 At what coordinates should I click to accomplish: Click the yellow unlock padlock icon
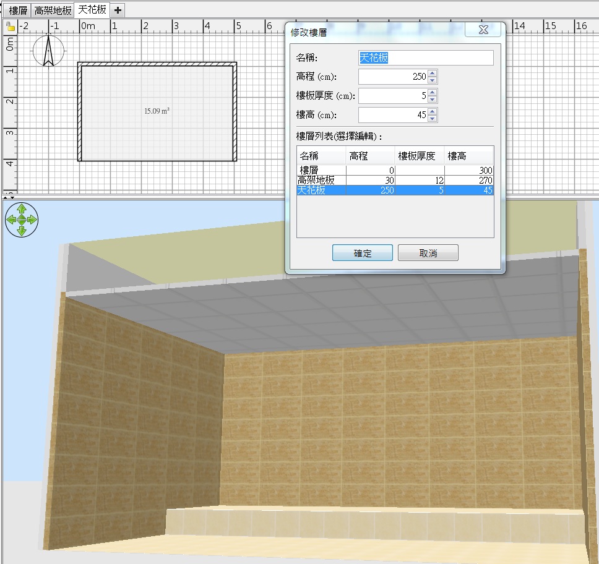(x=10, y=27)
